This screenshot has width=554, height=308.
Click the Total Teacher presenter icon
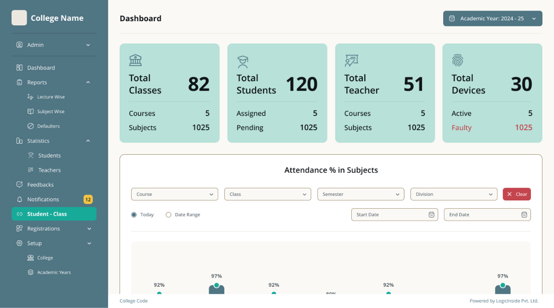(x=351, y=60)
